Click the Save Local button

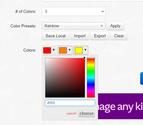(x=56, y=36)
